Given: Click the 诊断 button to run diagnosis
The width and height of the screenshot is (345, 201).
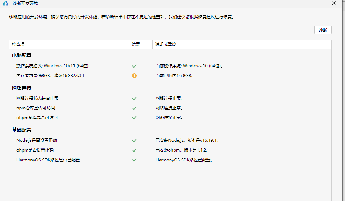Looking at the screenshot, I should pyautogui.click(x=323, y=30).
